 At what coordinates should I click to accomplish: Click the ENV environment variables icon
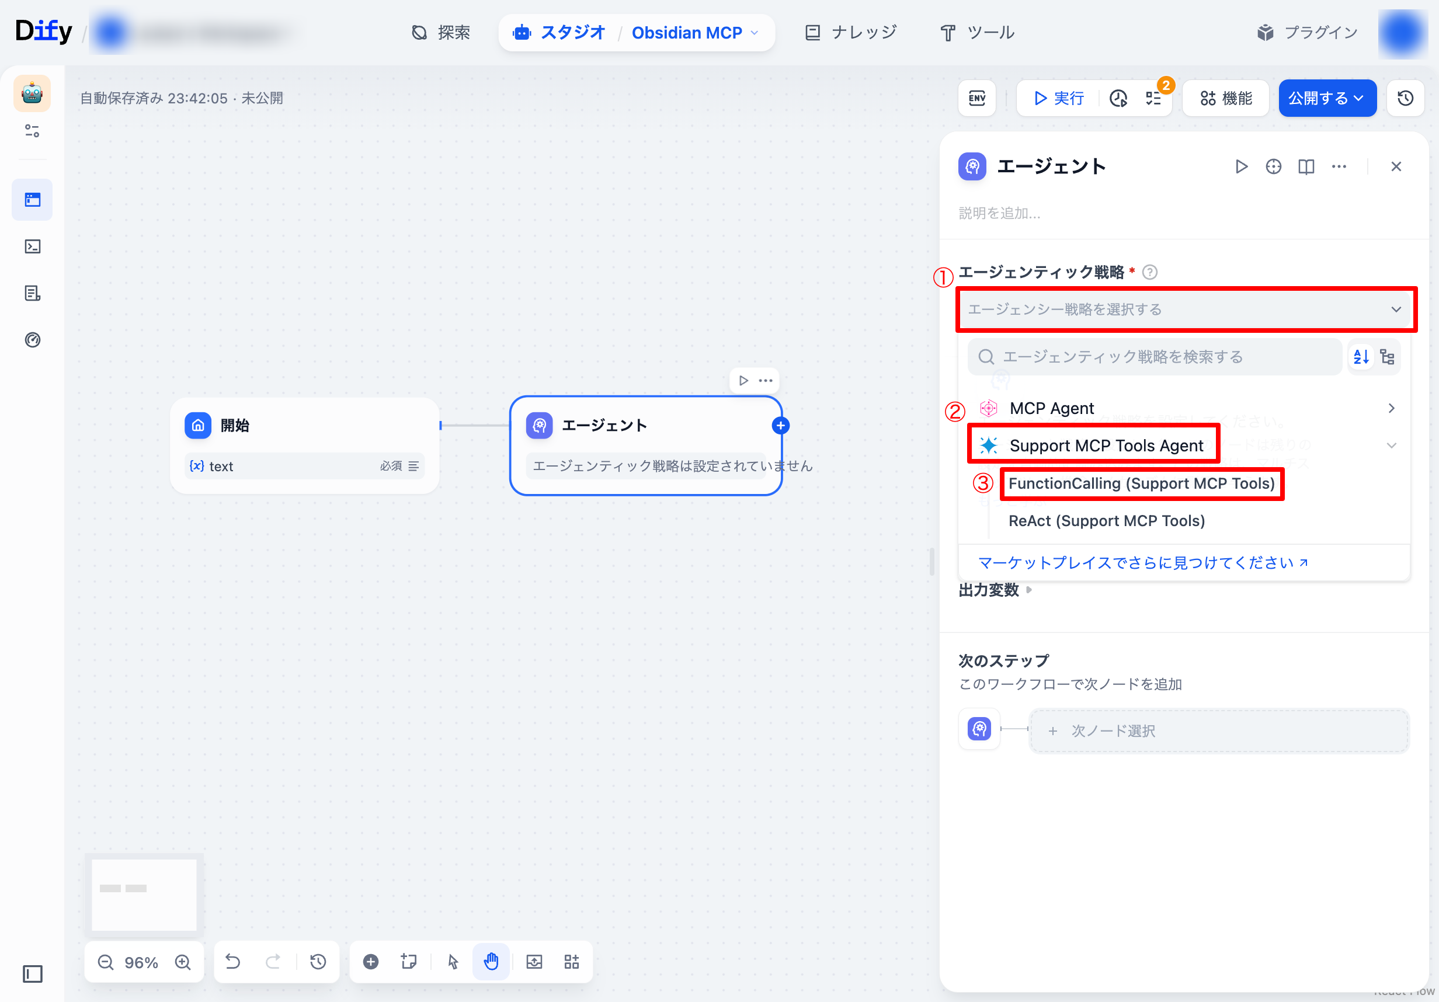tap(976, 98)
